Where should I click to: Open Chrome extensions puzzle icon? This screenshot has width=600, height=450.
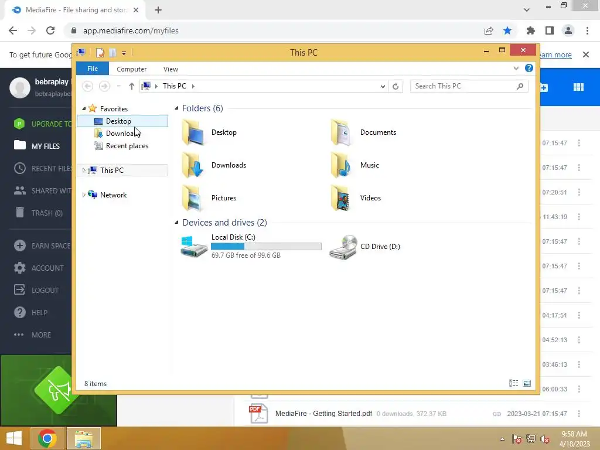(x=530, y=30)
